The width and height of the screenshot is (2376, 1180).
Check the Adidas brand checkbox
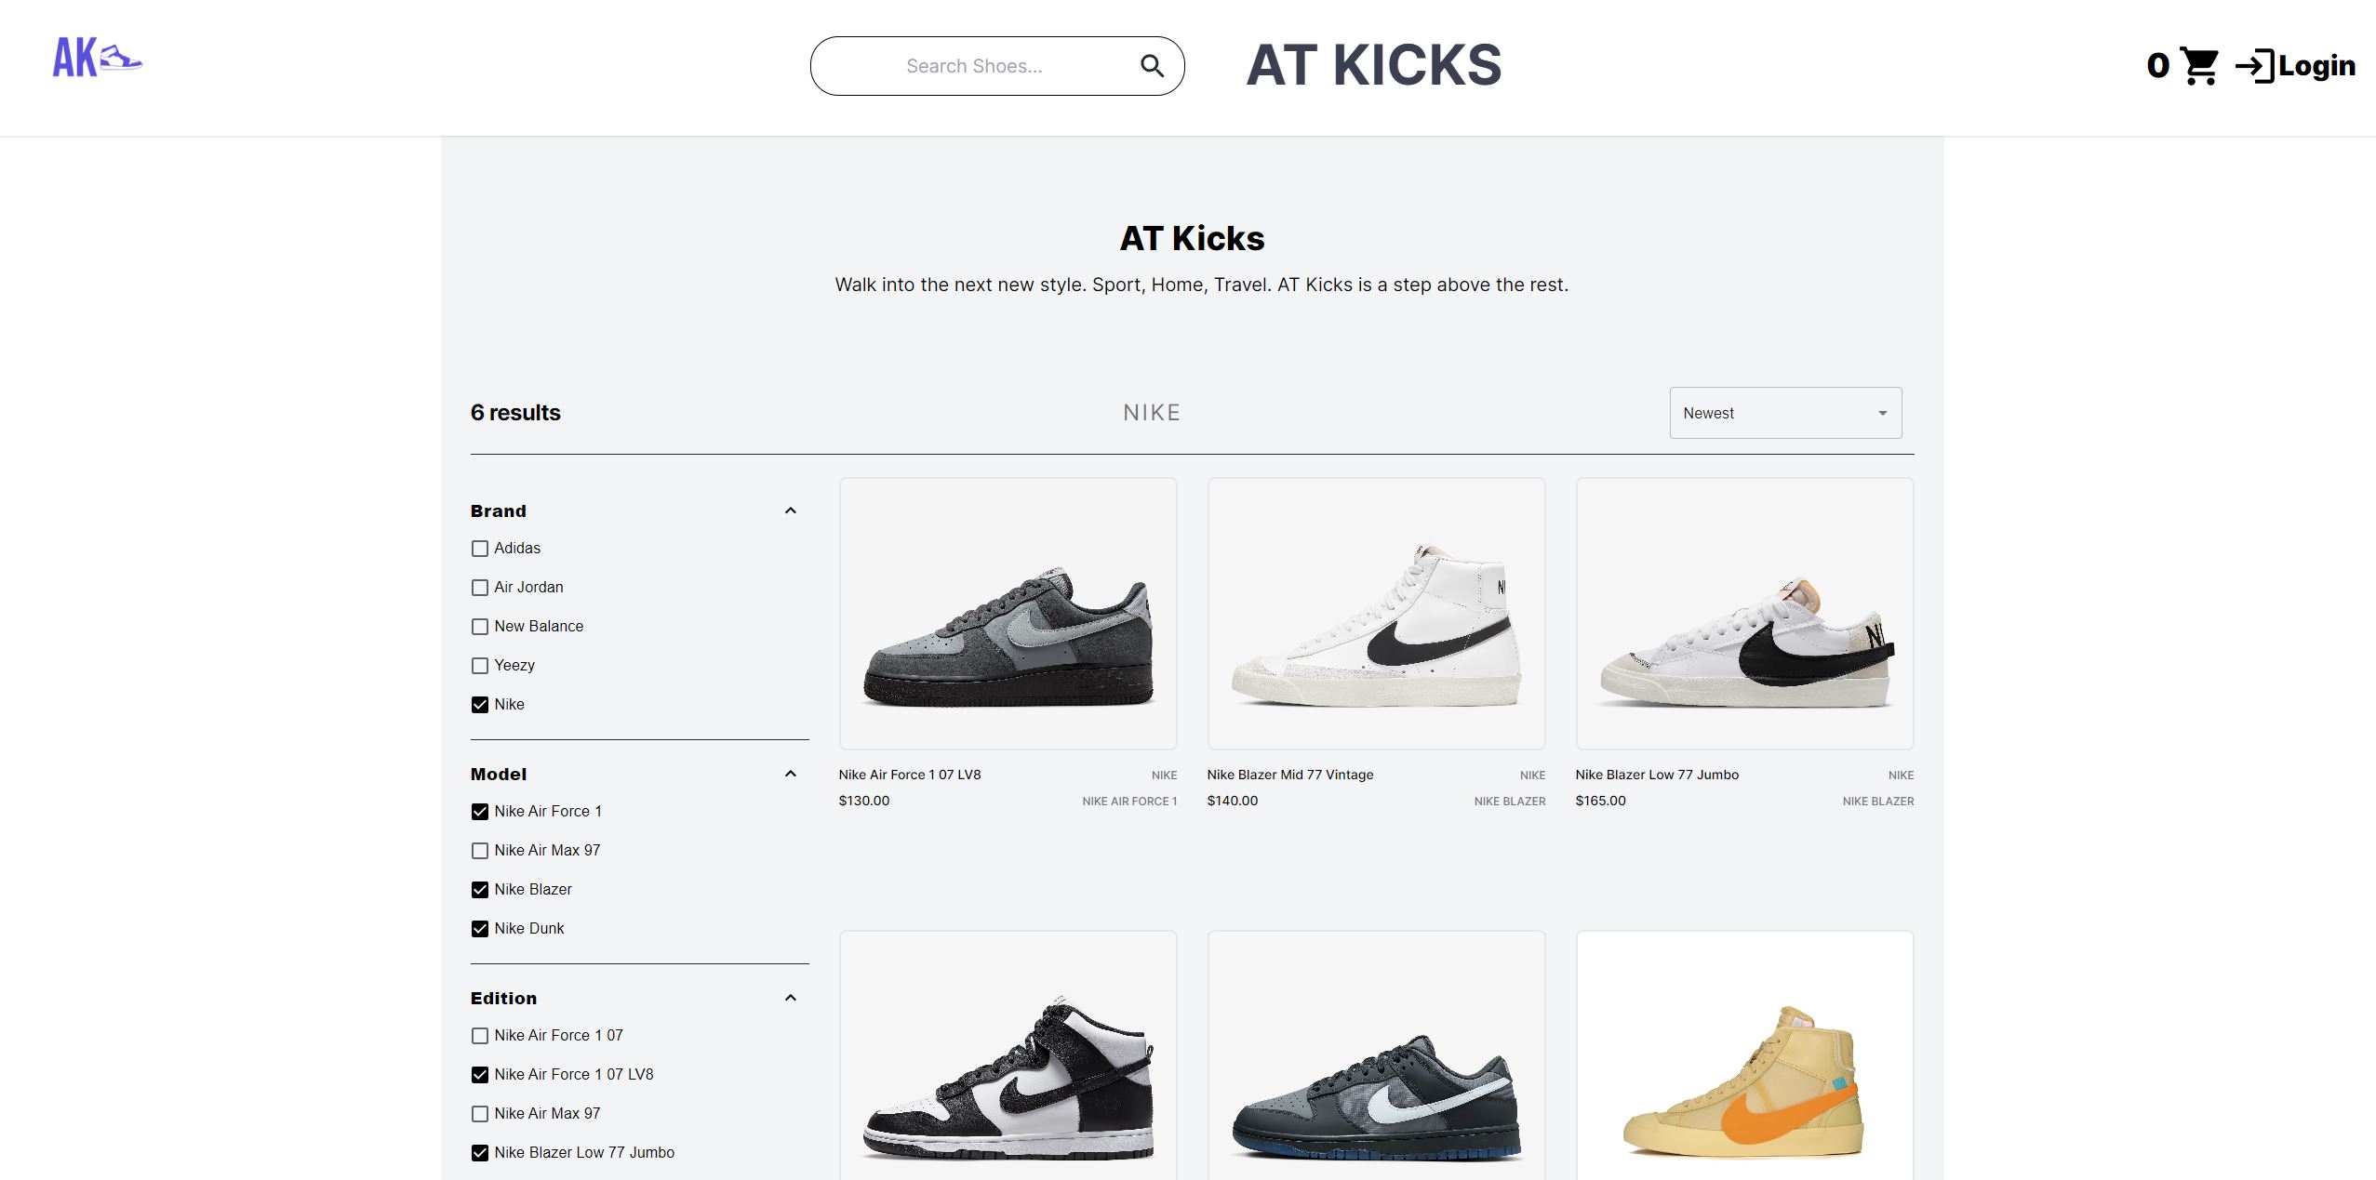(480, 549)
